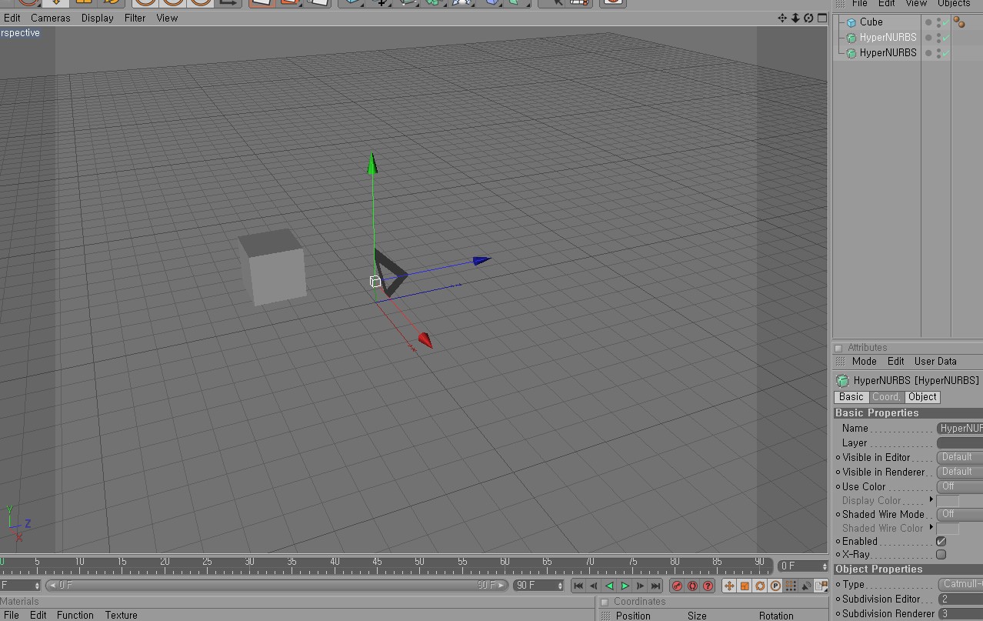Expand Display Color arrow

[x=931, y=499]
